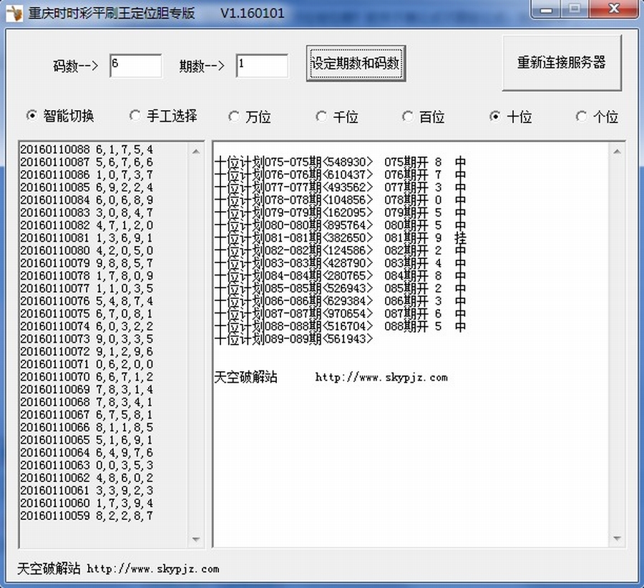Focus the 期数 input field
644x588 pixels.
261,65
